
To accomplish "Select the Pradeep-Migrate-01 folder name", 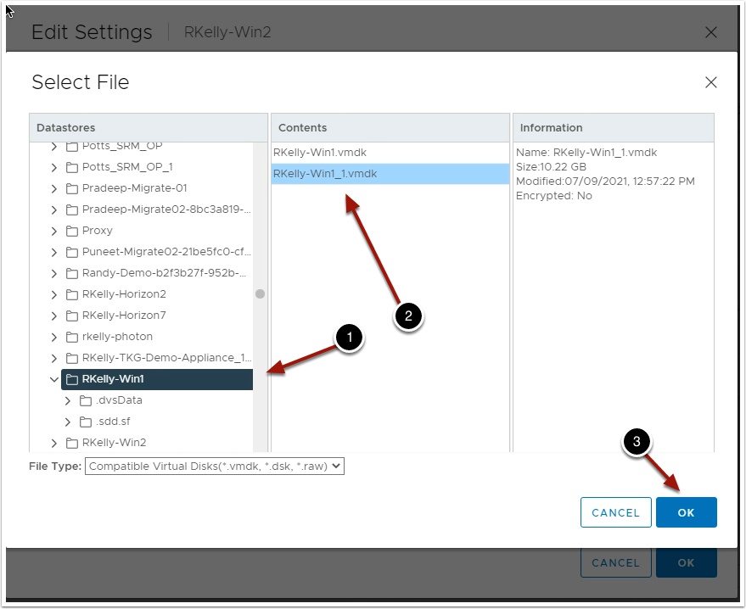I will (x=135, y=188).
